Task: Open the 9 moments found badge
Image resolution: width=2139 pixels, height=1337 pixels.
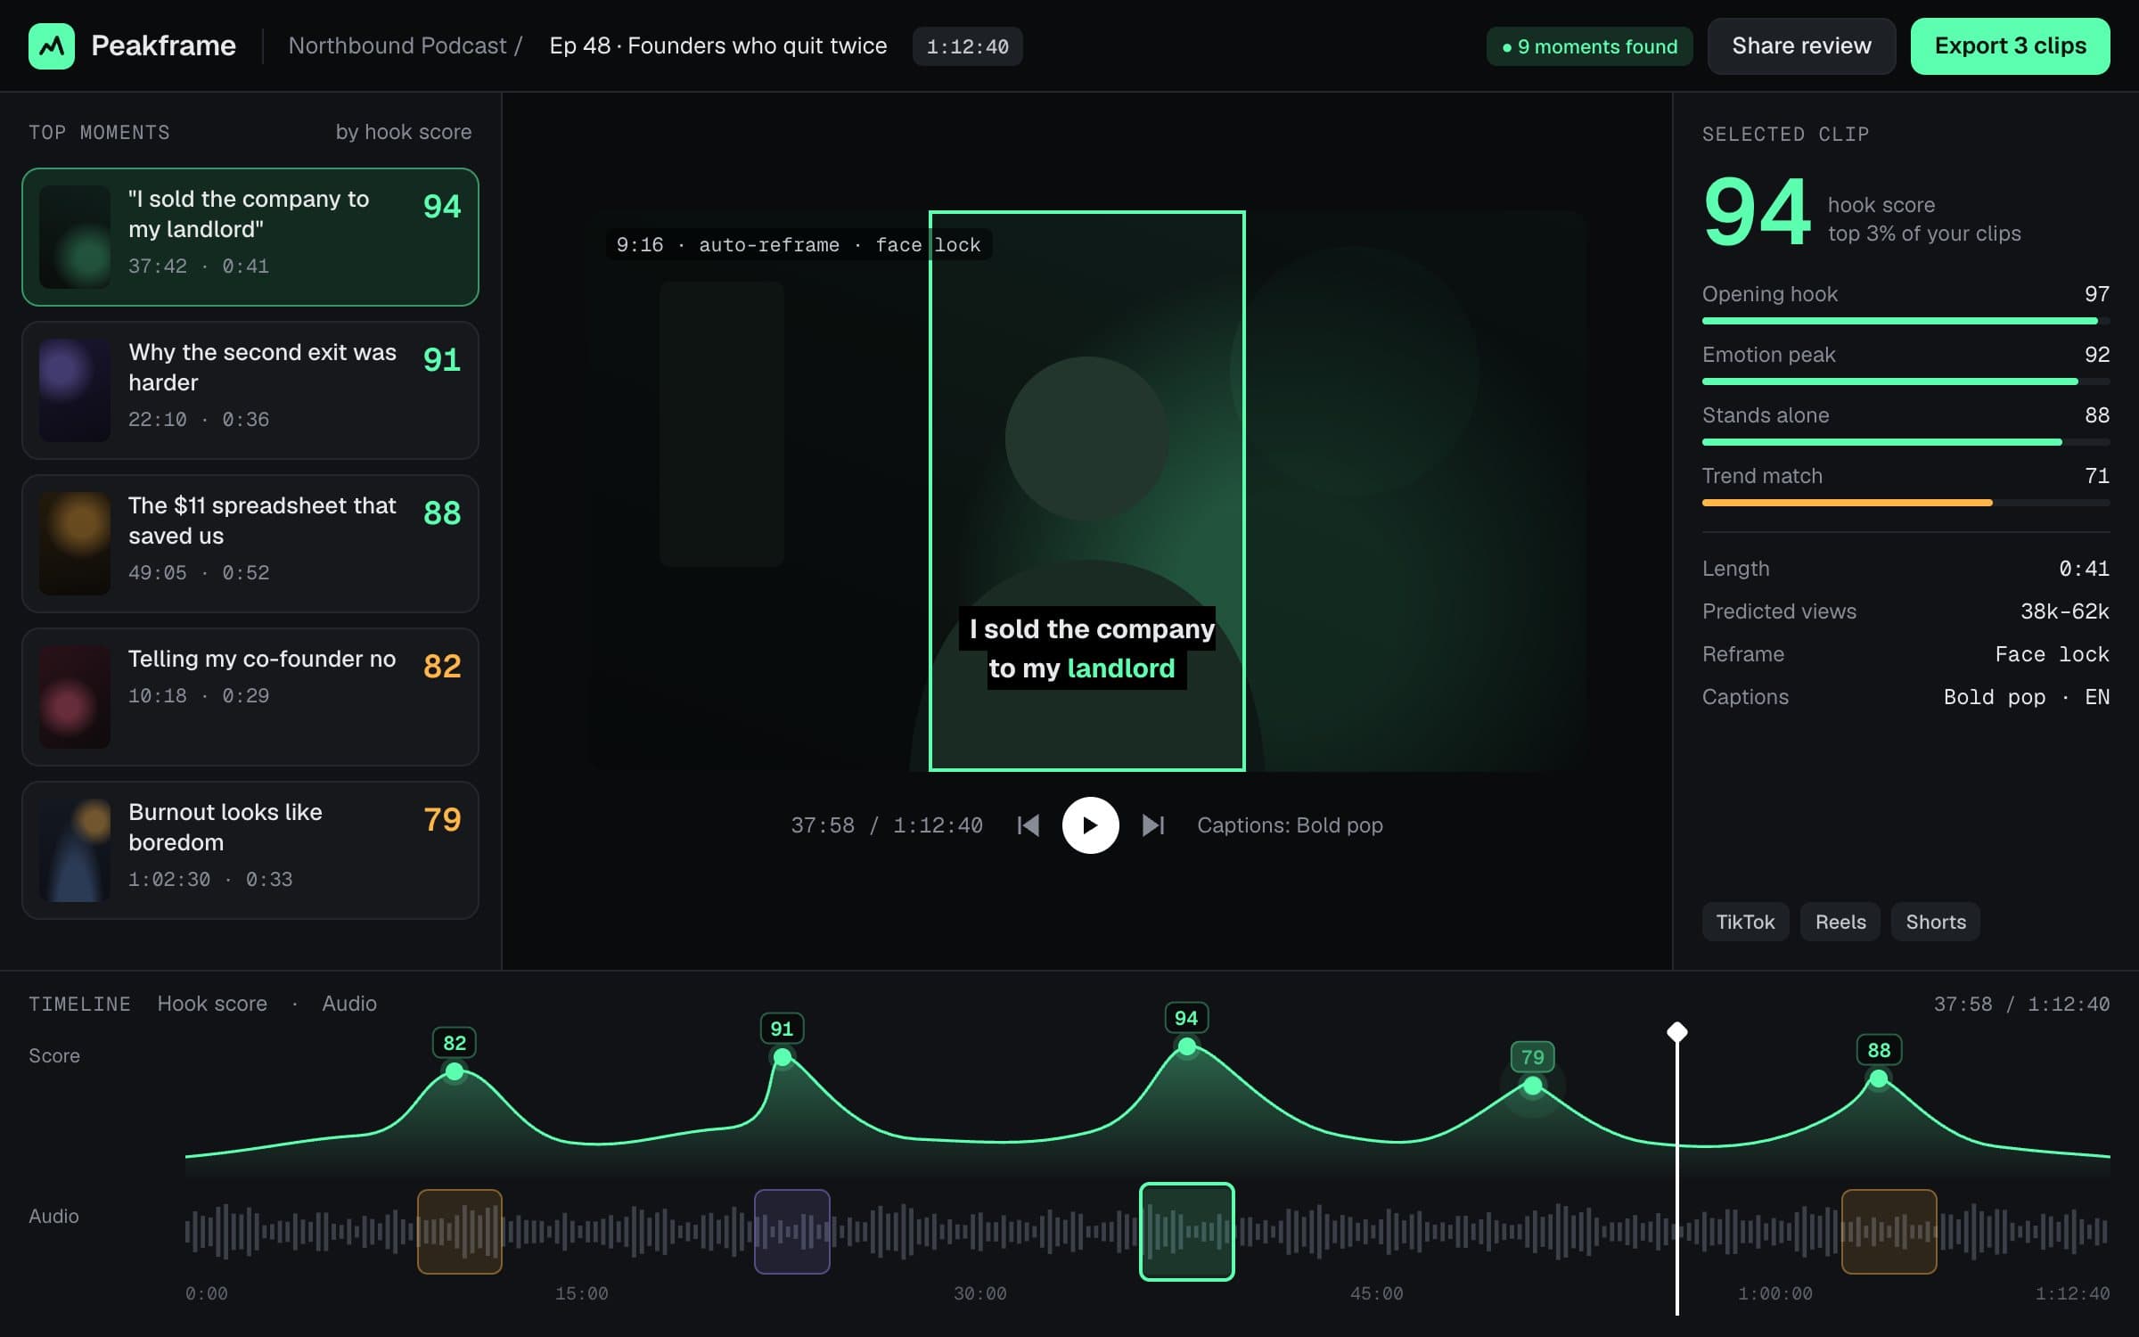Action: 1589,46
